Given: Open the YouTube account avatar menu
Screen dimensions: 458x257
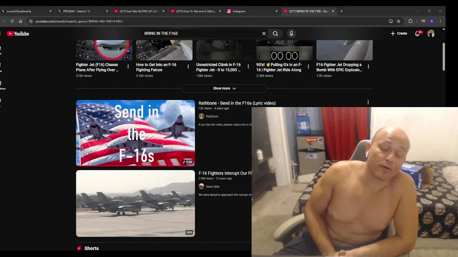Looking at the screenshot, I should [431, 34].
